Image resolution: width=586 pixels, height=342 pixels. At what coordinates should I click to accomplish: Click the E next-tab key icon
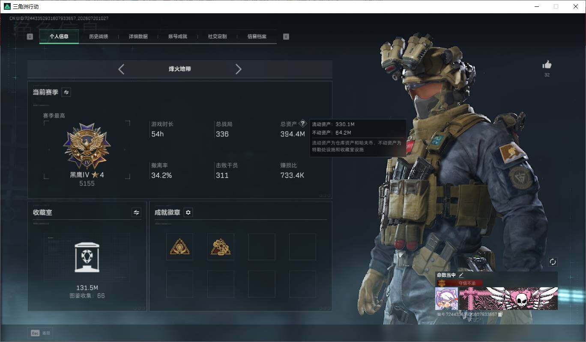coord(286,37)
